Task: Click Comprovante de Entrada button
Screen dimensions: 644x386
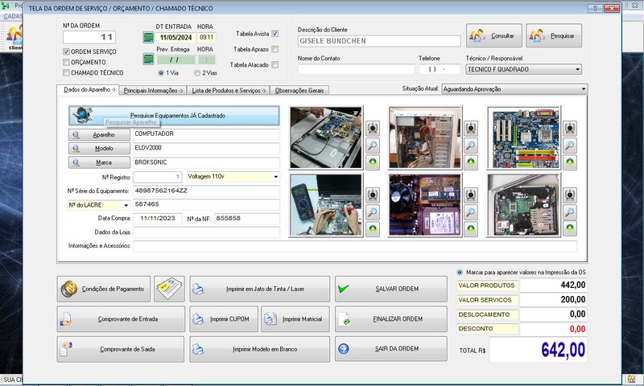Action: pyautogui.click(x=122, y=318)
